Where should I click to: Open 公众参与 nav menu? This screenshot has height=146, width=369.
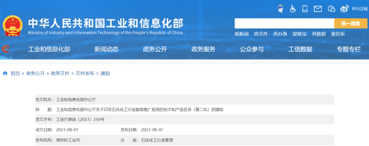click(252, 49)
